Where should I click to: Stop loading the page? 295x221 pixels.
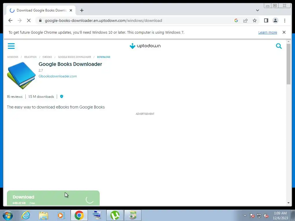[29, 20]
